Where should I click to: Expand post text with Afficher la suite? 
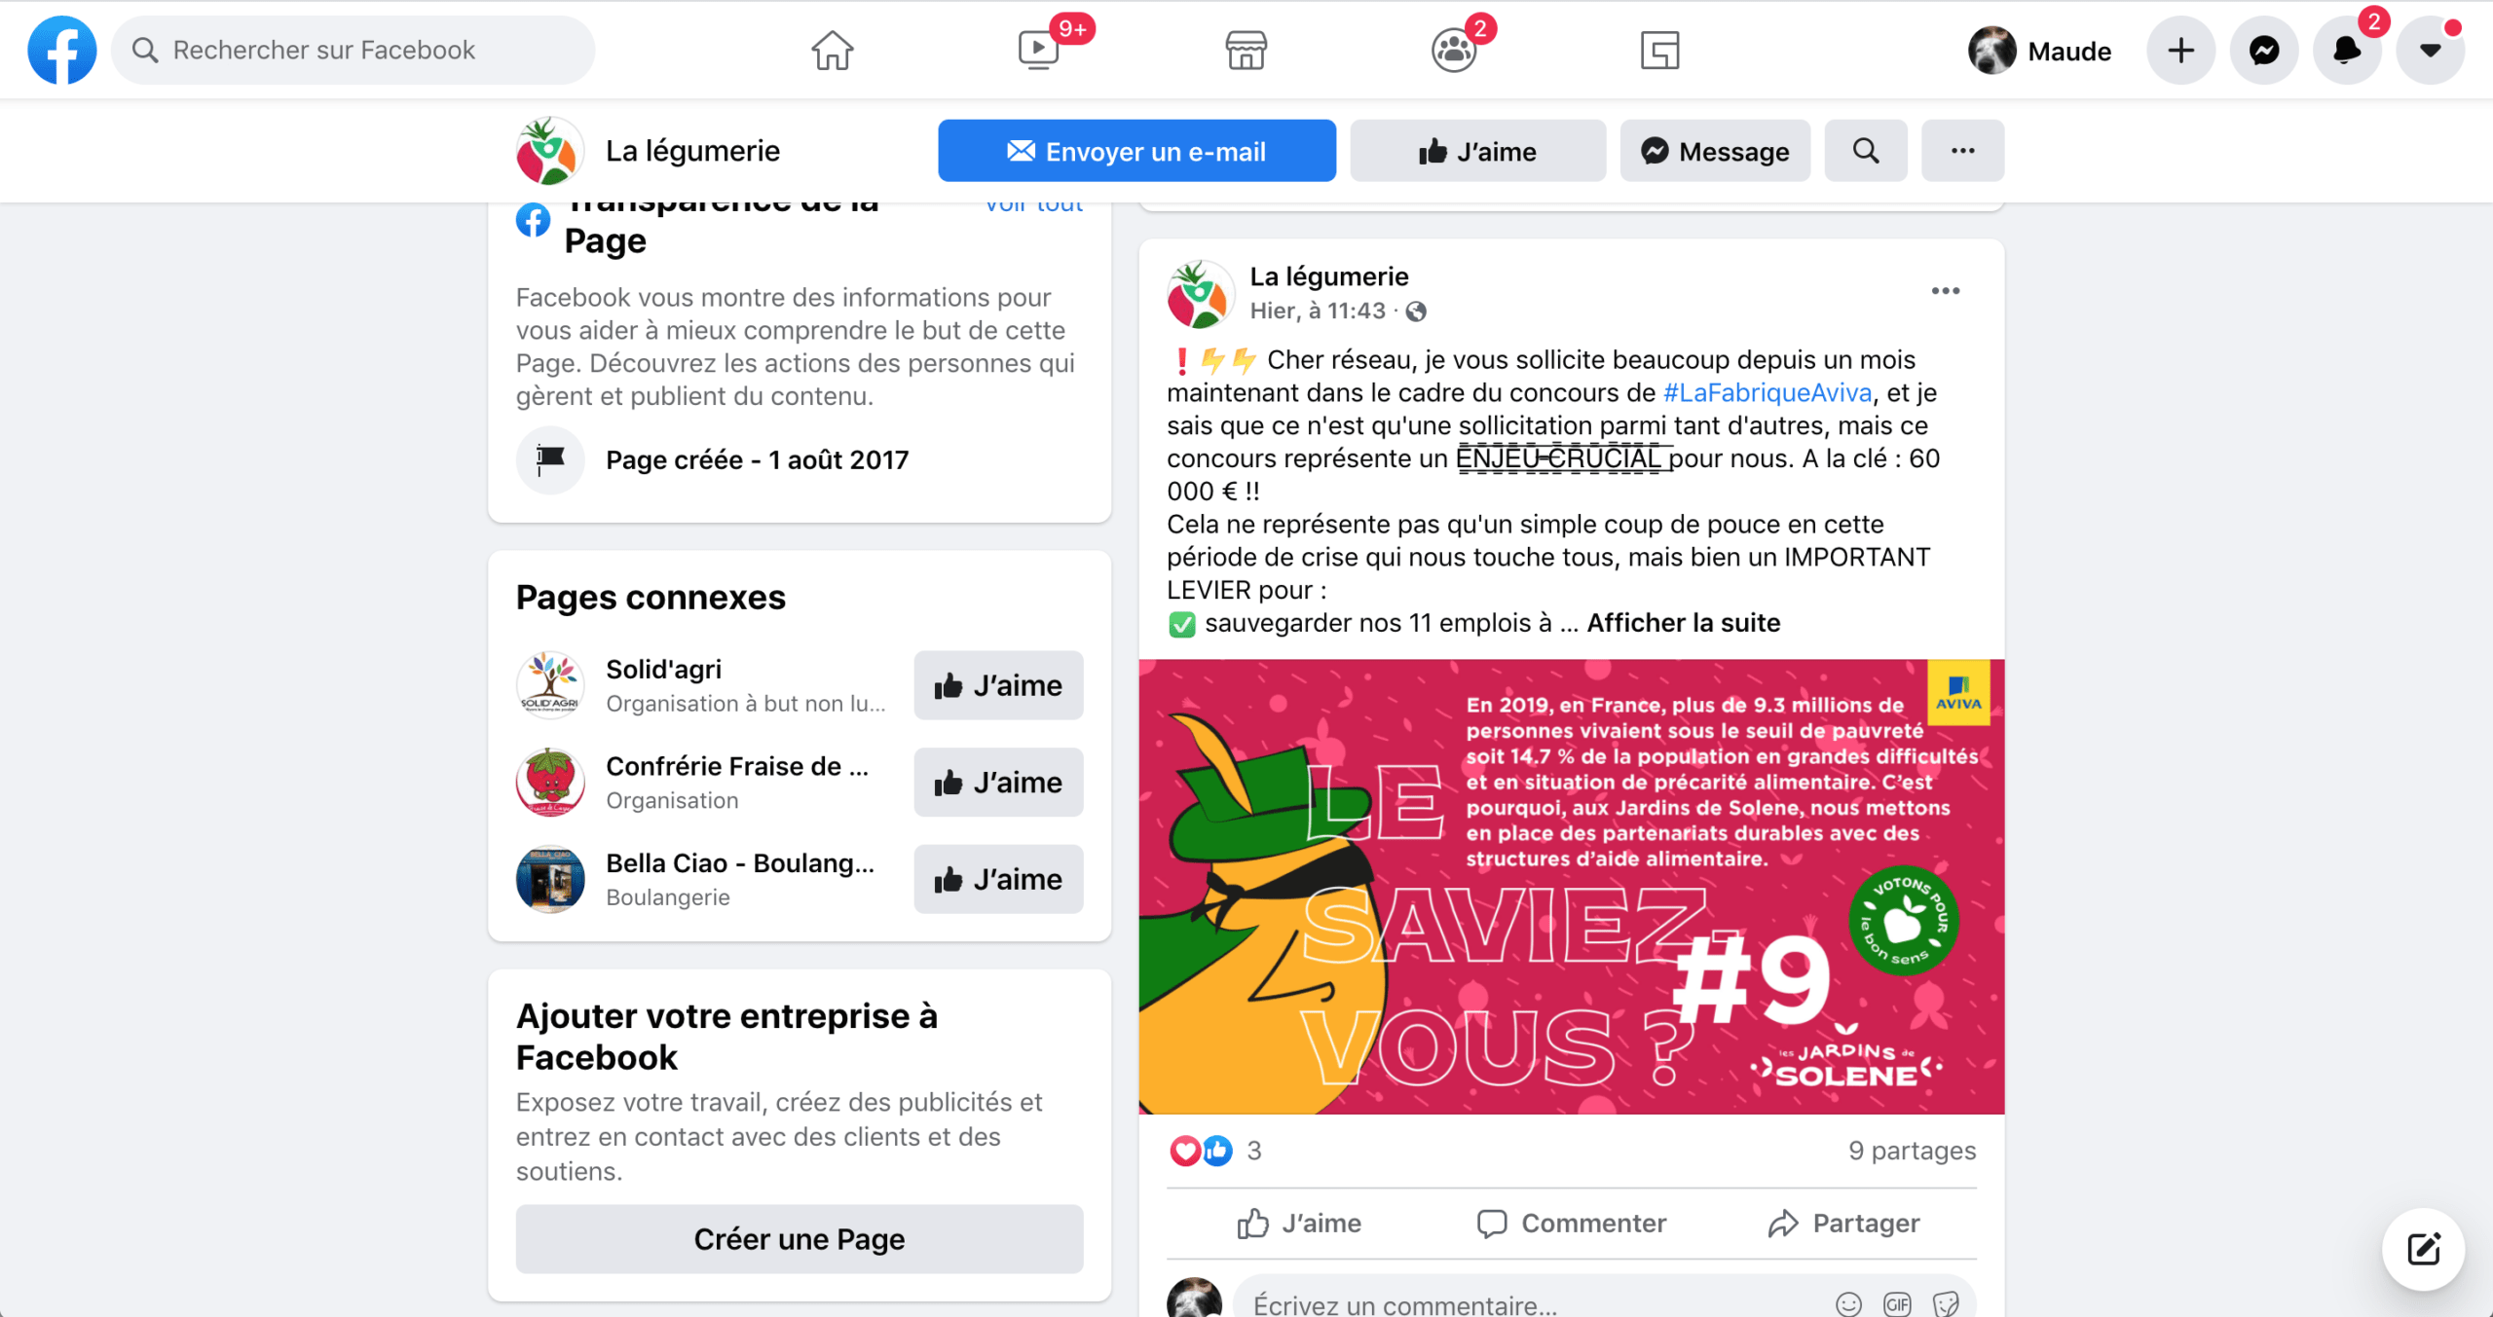pos(1683,623)
